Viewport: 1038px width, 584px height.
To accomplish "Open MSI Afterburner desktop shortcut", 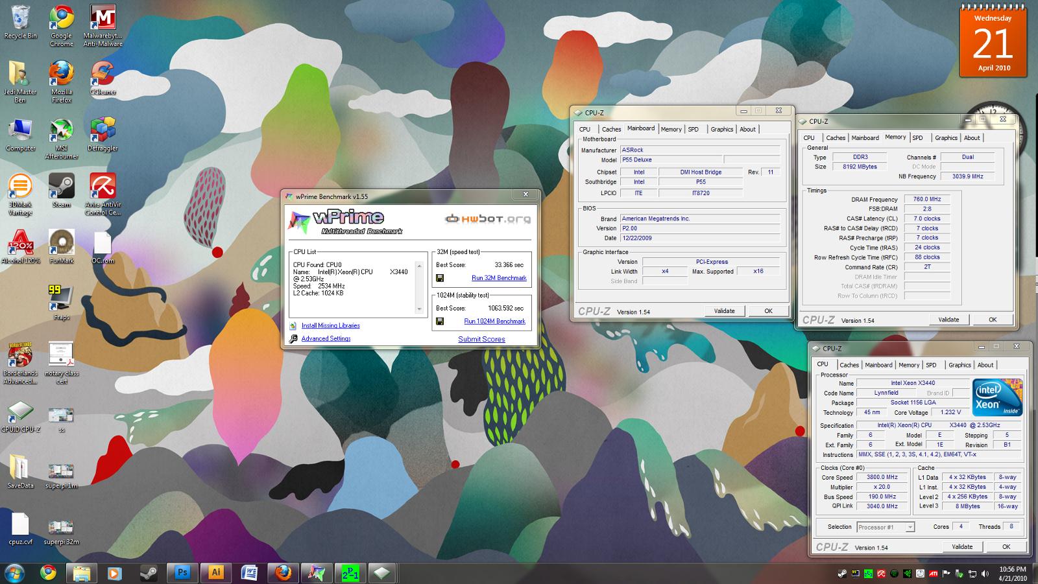I will (61, 139).
